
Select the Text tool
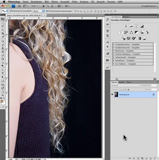3,73
